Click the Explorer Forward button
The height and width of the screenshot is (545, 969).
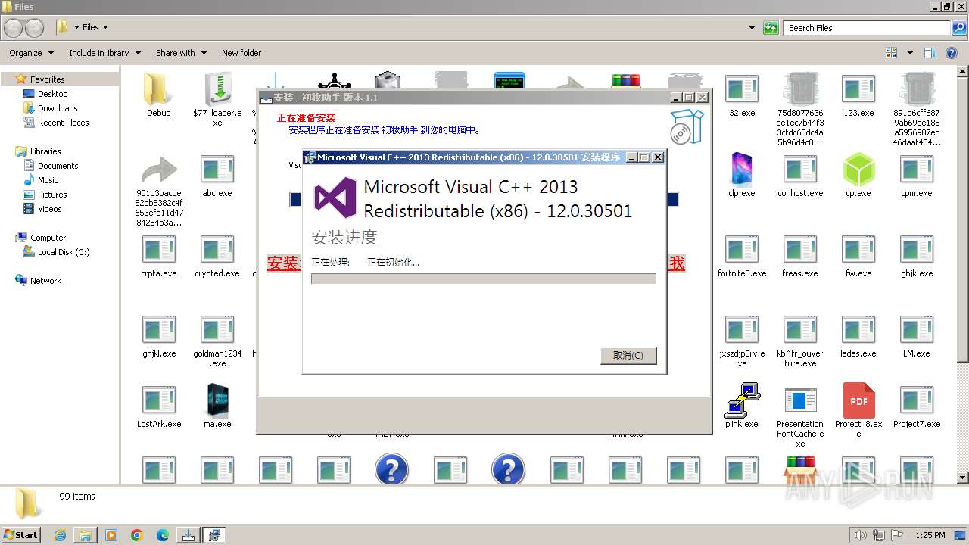[34, 28]
